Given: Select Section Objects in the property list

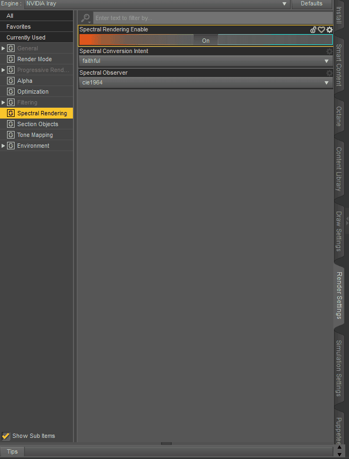Looking at the screenshot, I should coord(37,124).
